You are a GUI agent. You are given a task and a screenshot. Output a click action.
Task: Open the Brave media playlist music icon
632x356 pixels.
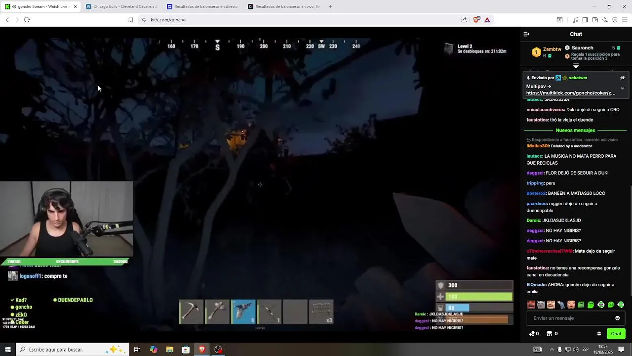[x=575, y=20]
